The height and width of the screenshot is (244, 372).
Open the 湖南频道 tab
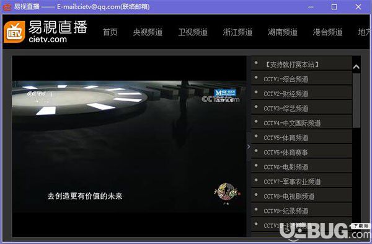pos(283,32)
